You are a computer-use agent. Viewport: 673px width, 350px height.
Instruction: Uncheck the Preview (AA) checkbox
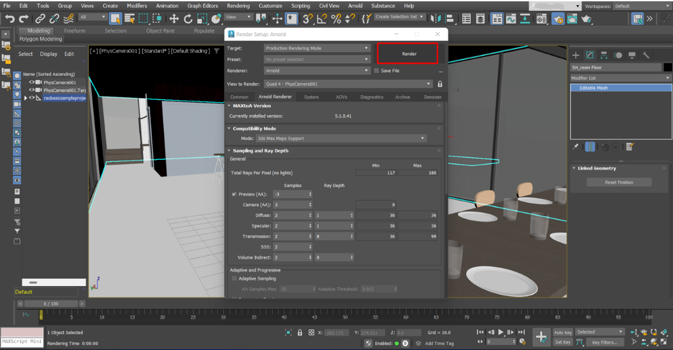(234, 194)
